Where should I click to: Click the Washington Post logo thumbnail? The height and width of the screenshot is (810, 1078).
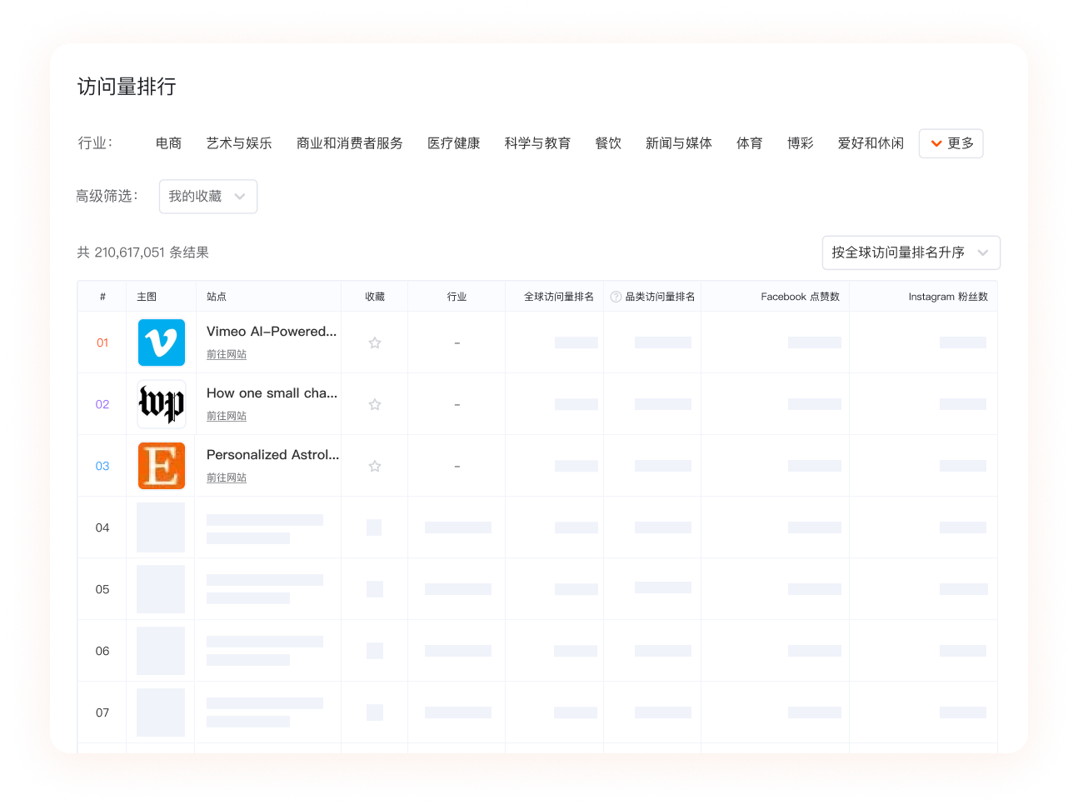click(161, 404)
